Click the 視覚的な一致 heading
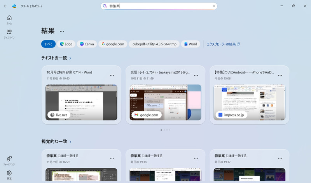311x183 pixels. [54, 141]
